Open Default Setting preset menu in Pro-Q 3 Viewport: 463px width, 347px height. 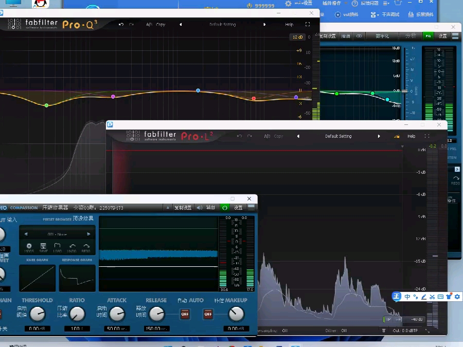tap(223, 25)
